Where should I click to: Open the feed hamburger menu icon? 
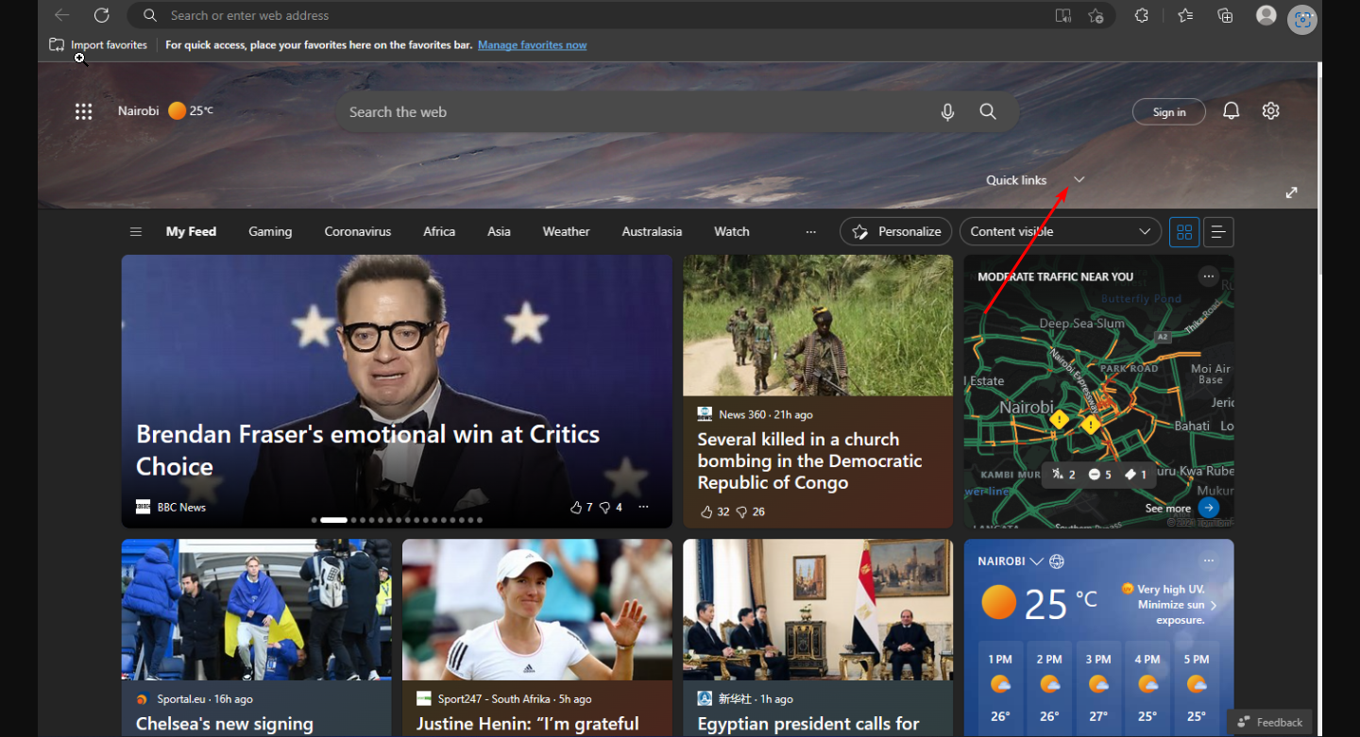[x=136, y=232]
